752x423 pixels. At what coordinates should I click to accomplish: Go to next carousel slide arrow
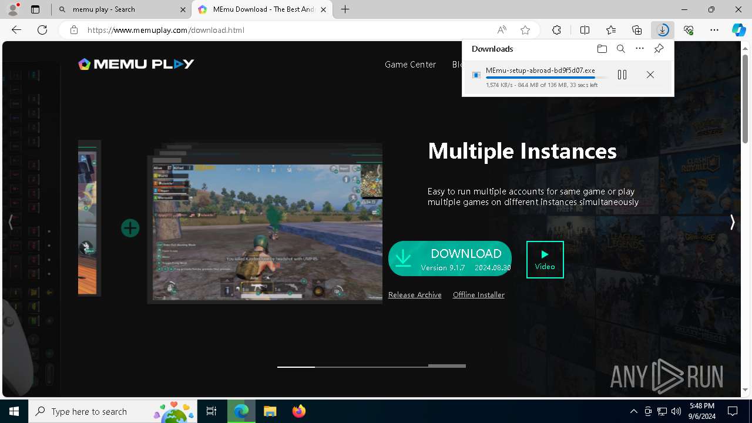tap(732, 222)
